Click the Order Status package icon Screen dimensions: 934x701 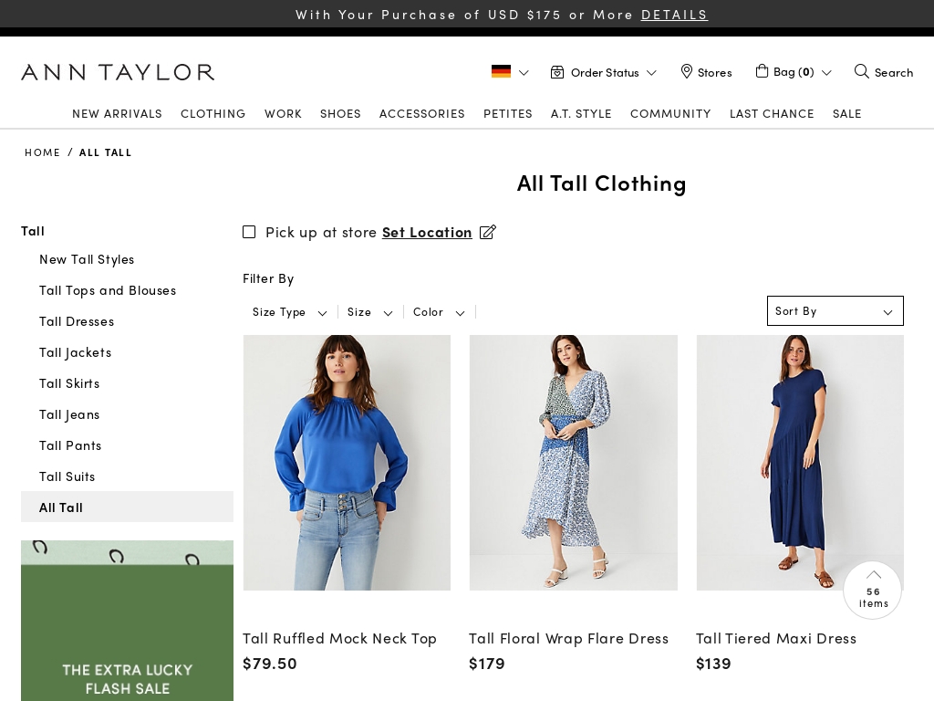pos(557,71)
